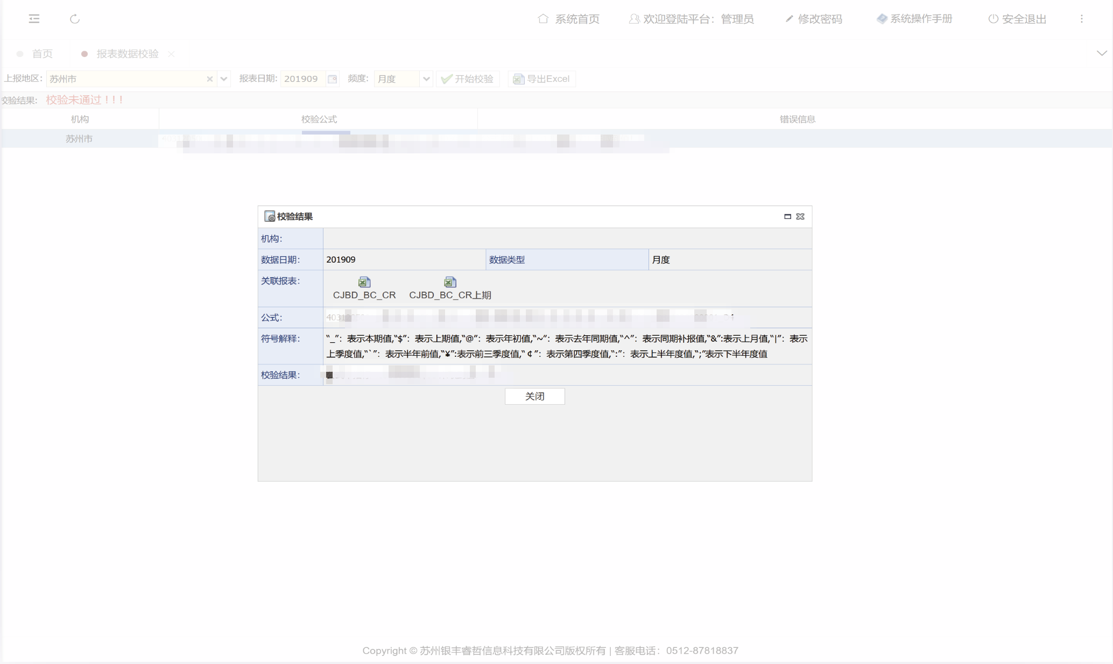Export results with 导出Excel
The image size is (1113, 664).
[x=541, y=79]
